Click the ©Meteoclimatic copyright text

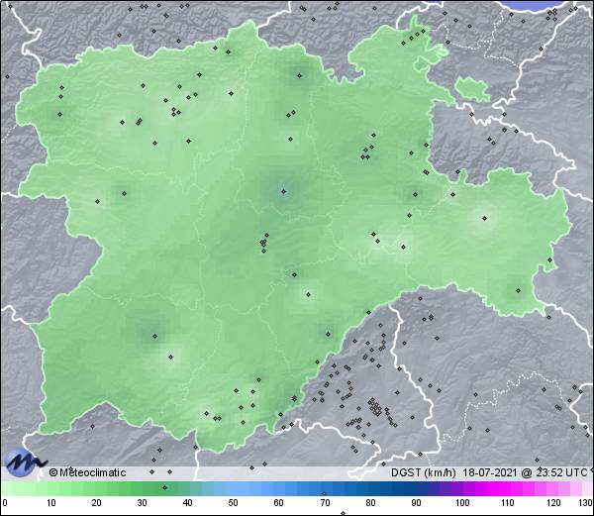(87, 472)
